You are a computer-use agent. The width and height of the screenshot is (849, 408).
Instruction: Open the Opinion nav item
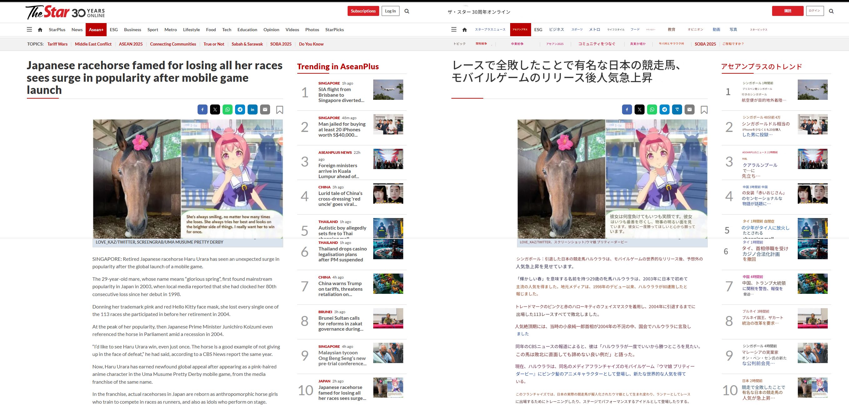[x=271, y=30]
